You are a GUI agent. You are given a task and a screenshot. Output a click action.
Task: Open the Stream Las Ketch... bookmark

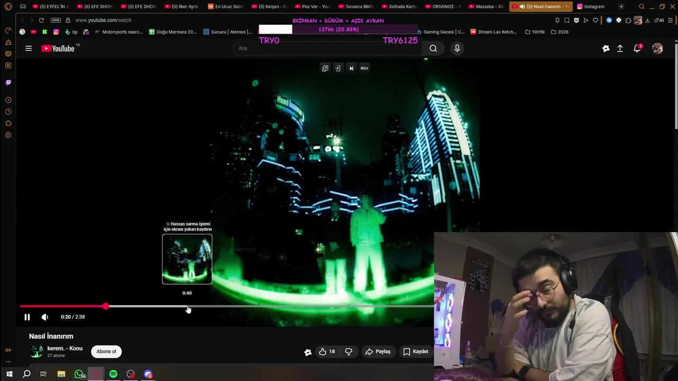click(x=494, y=32)
